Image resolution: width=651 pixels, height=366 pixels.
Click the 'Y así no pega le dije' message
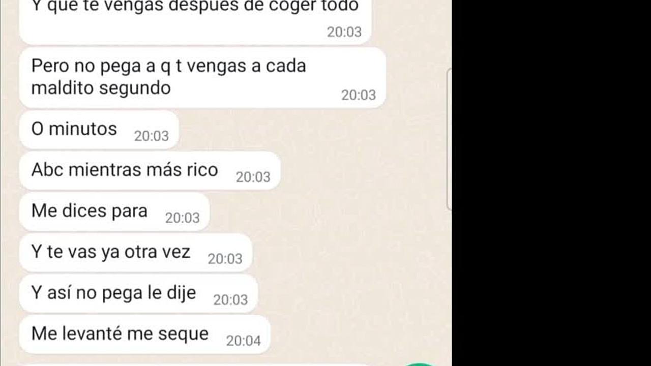pyautogui.click(x=138, y=294)
